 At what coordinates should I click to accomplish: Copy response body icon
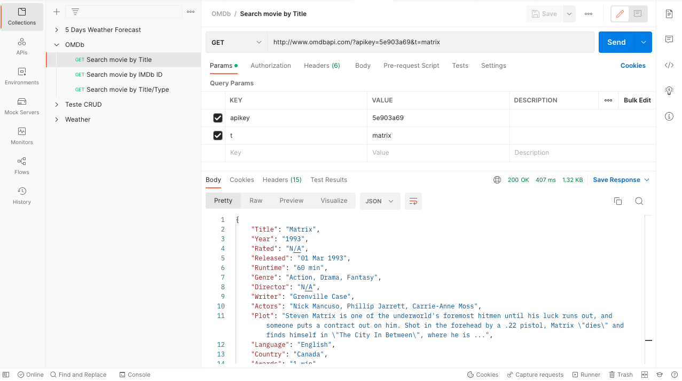(x=618, y=201)
